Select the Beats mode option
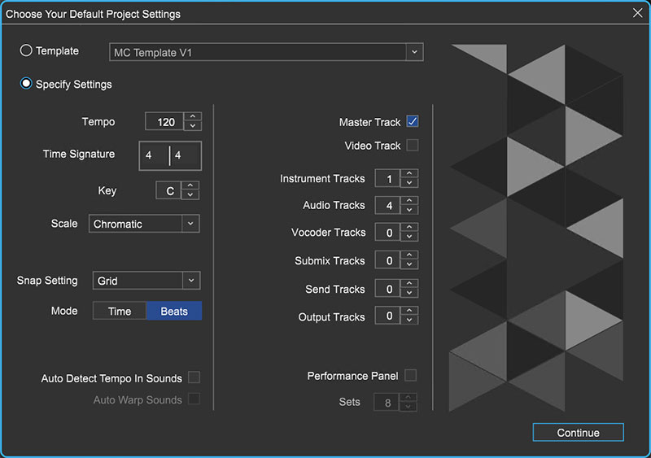Image resolution: width=651 pixels, height=458 pixels. click(174, 311)
